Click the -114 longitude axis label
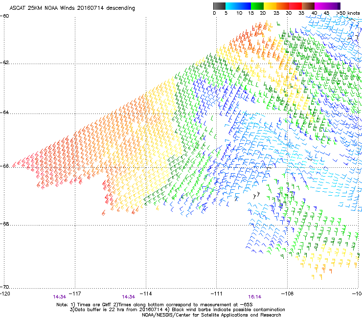 [x=146, y=294]
